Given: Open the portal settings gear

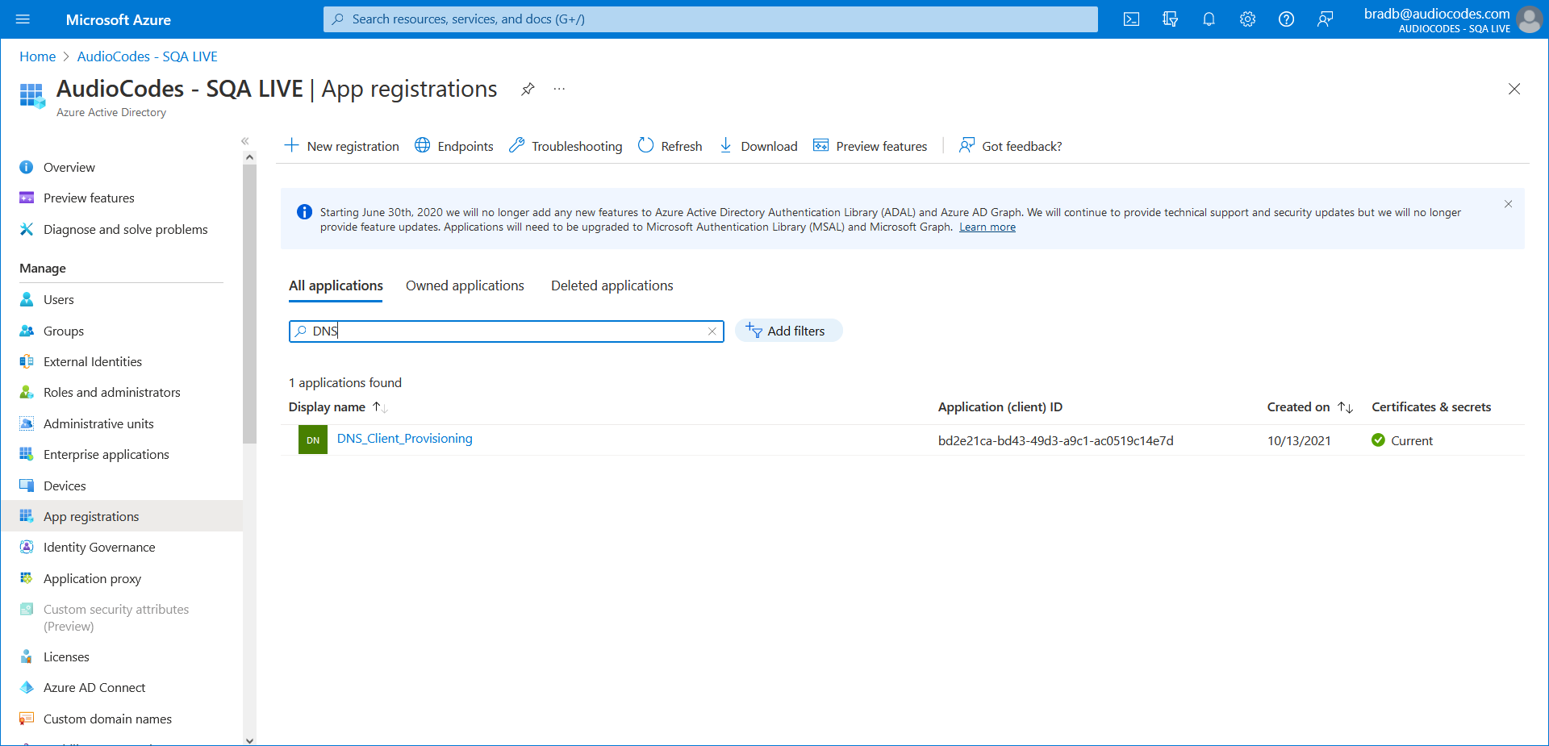Looking at the screenshot, I should click(x=1247, y=19).
